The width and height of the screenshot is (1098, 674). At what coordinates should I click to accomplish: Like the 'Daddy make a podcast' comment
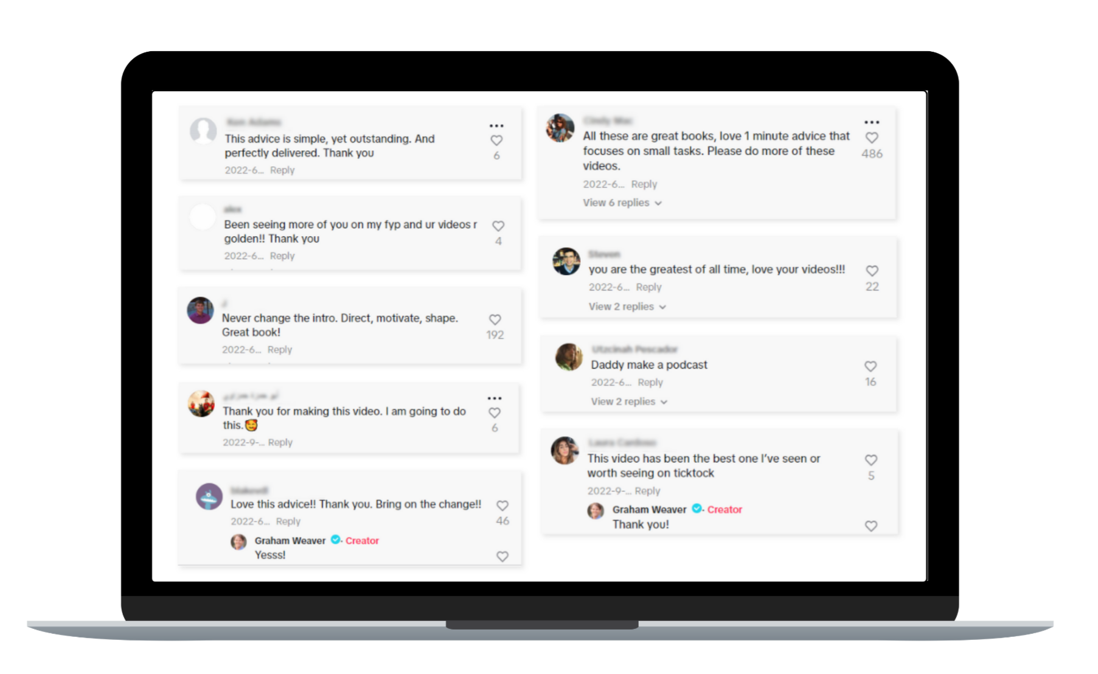[870, 366]
